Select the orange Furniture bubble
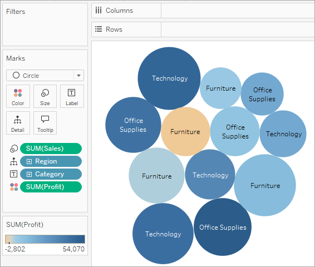The width and height of the screenshot is (315, 267). pyautogui.click(x=185, y=131)
